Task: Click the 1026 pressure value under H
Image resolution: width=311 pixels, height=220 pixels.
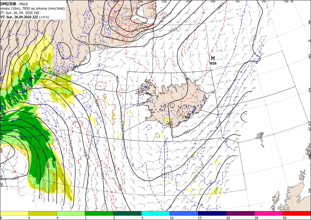Action: [213, 64]
